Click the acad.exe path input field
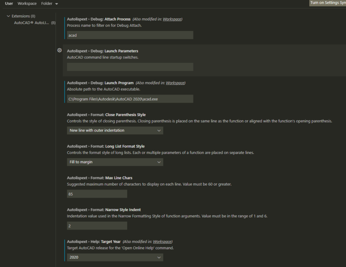This screenshot has width=346, height=267. pyautogui.click(x=130, y=98)
